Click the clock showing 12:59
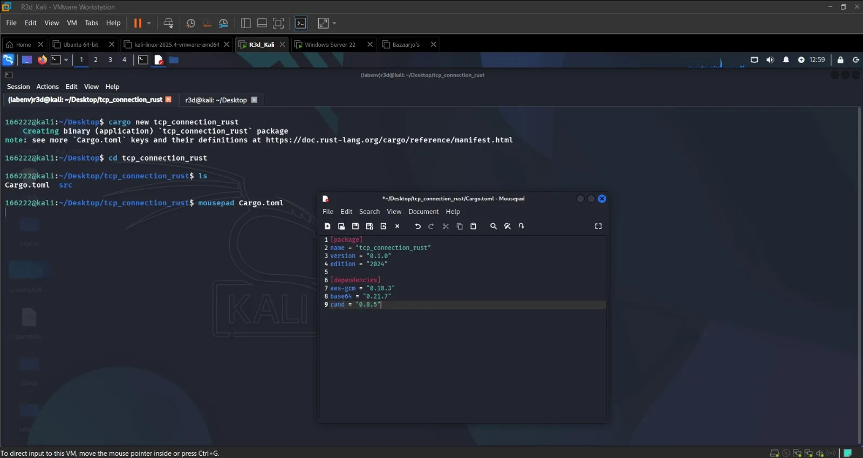Screen dimensions: 863x458 pos(817,60)
